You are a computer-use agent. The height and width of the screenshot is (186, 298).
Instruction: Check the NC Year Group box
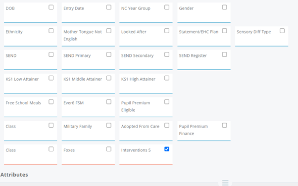tap(167, 7)
